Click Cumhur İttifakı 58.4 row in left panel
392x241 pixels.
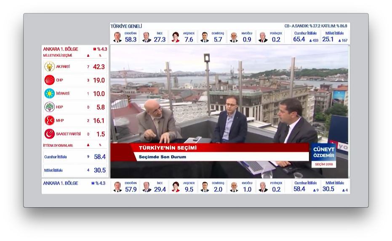pos(75,157)
